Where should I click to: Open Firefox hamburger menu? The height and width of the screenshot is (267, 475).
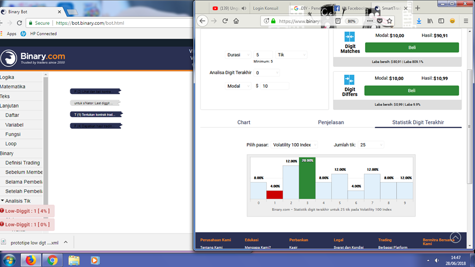(466, 21)
